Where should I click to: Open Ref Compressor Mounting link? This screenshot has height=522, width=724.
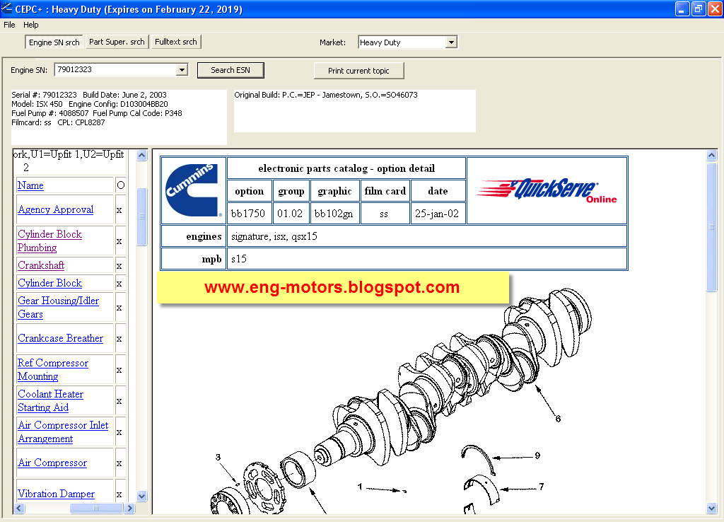tap(52, 369)
